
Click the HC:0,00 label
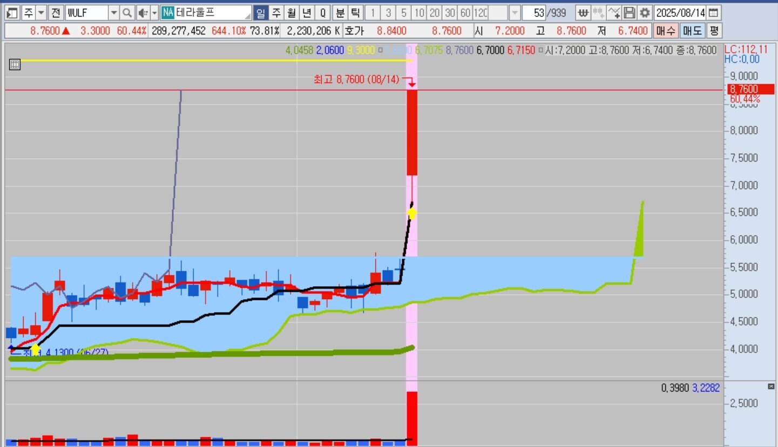click(x=742, y=59)
